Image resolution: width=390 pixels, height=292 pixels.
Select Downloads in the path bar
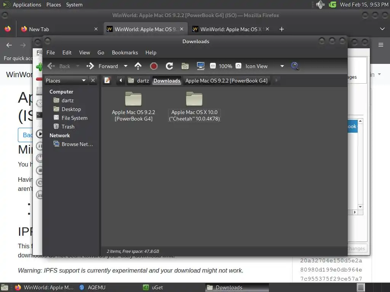(x=167, y=81)
